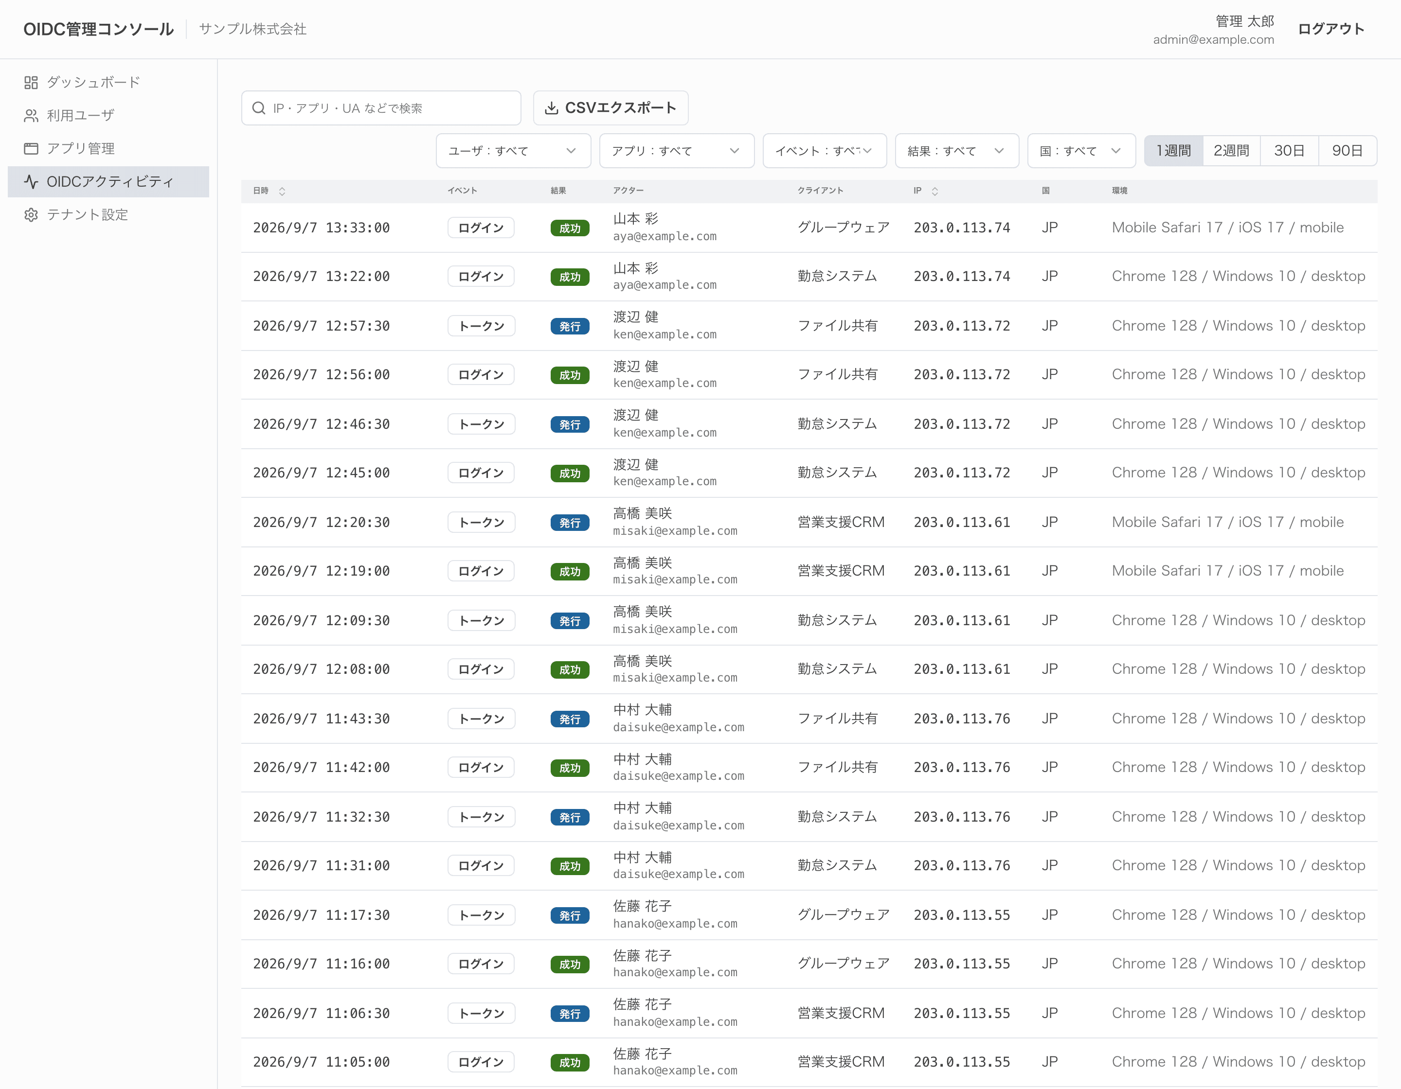Open the 結果：すべて filter dropdown

[x=956, y=151]
